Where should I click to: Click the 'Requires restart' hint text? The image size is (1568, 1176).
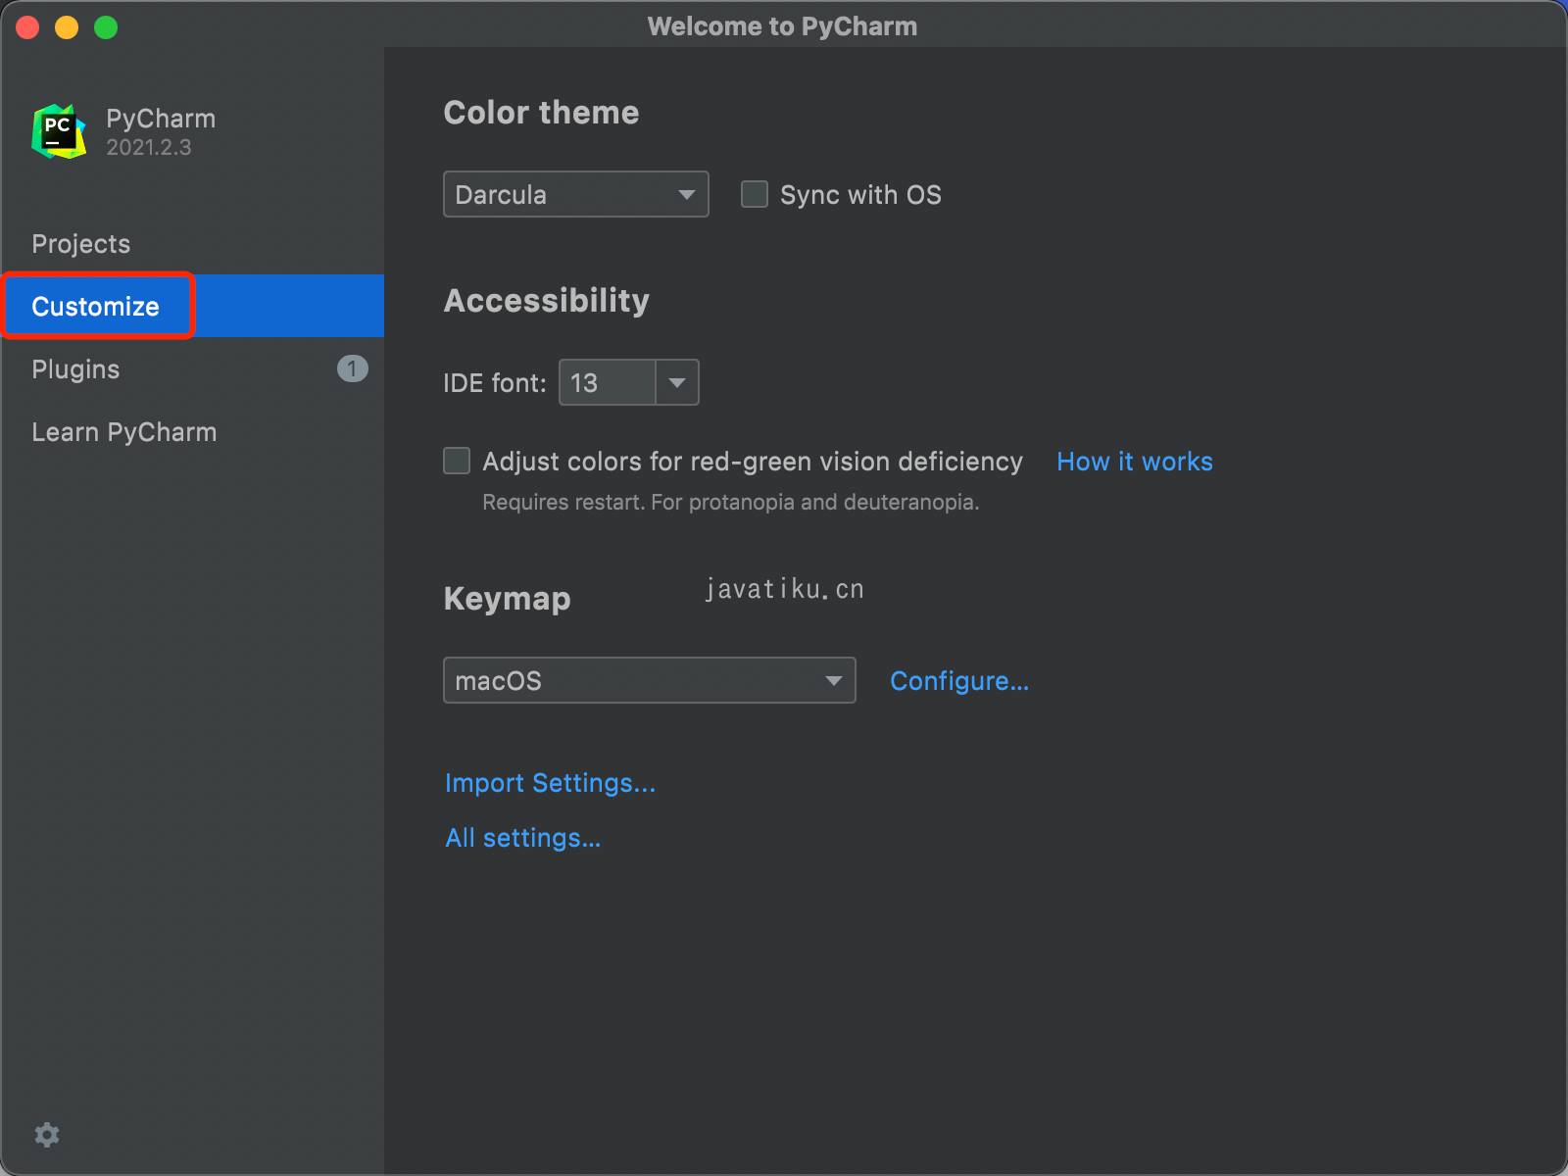[731, 502]
